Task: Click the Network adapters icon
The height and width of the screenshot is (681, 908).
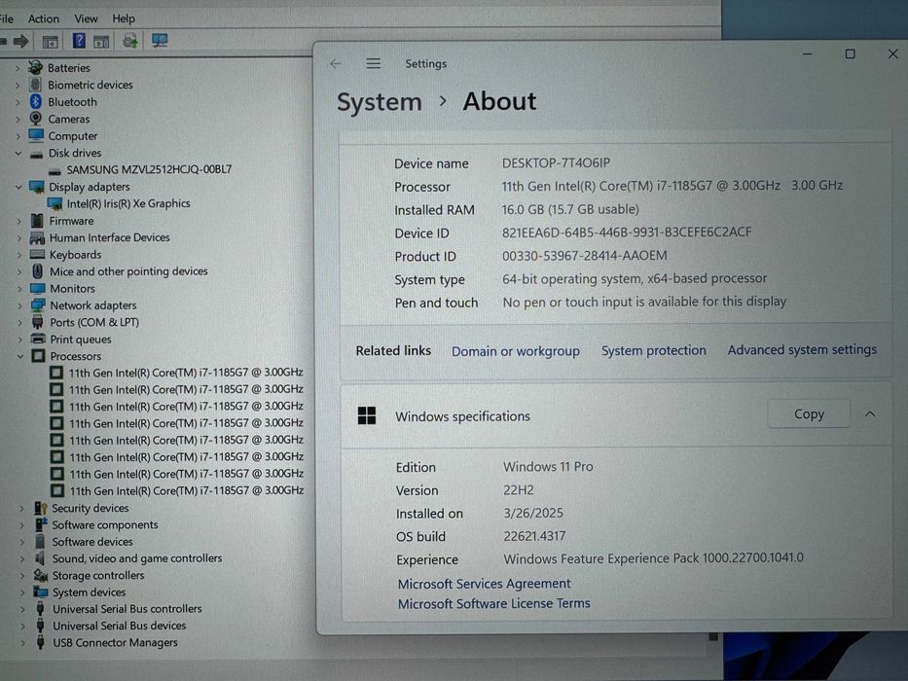Action: tap(38, 305)
